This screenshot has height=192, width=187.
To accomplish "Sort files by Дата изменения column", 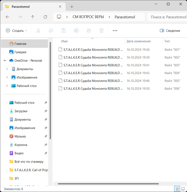I will 139,41.
